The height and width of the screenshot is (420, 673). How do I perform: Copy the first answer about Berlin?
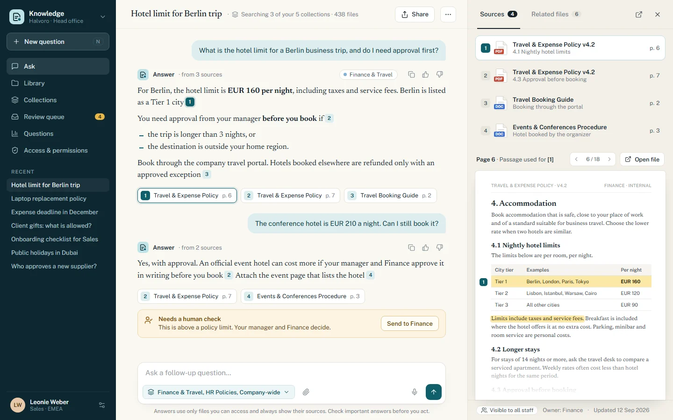pyautogui.click(x=411, y=75)
